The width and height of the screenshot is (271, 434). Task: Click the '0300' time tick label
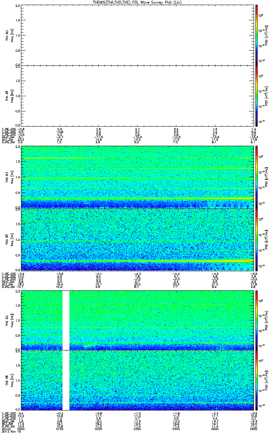click(137, 429)
